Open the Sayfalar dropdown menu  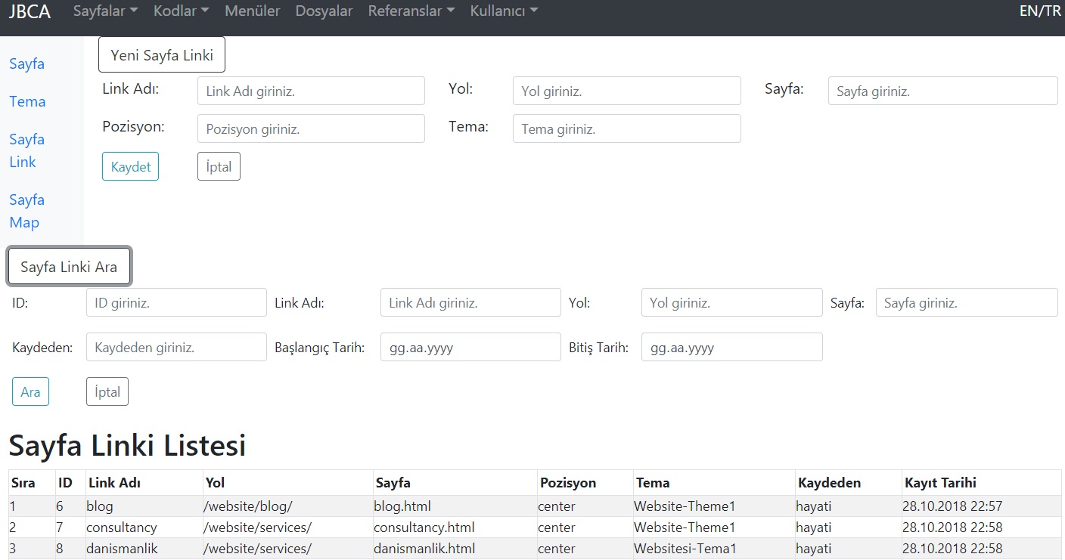(105, 11)
